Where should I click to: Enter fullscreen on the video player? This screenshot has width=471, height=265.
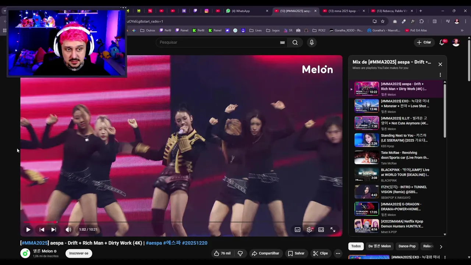tap(333, 229)
